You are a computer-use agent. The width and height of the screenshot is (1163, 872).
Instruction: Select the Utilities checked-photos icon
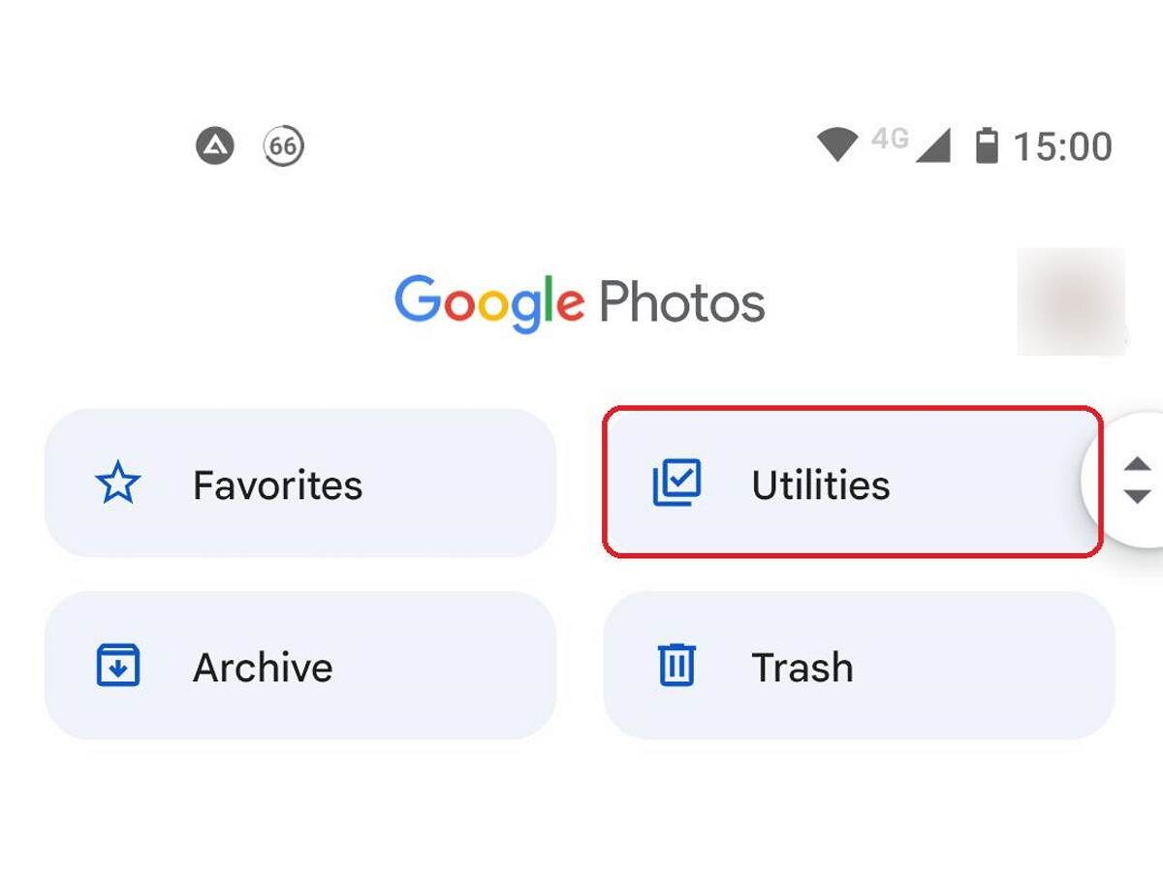(677, 483)
